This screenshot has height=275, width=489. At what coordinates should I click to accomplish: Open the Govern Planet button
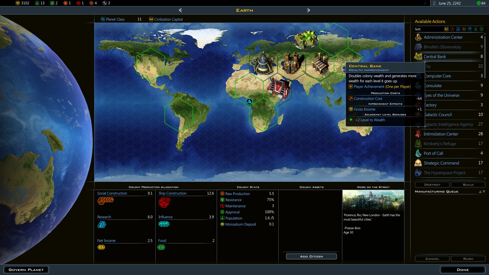pyautogui.click(x=26, y=270)
